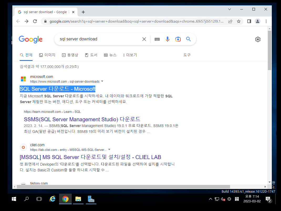Viewport: 281px width, 211px height.
Task: Show hidden system tray icons
Action: click(211, 199)
